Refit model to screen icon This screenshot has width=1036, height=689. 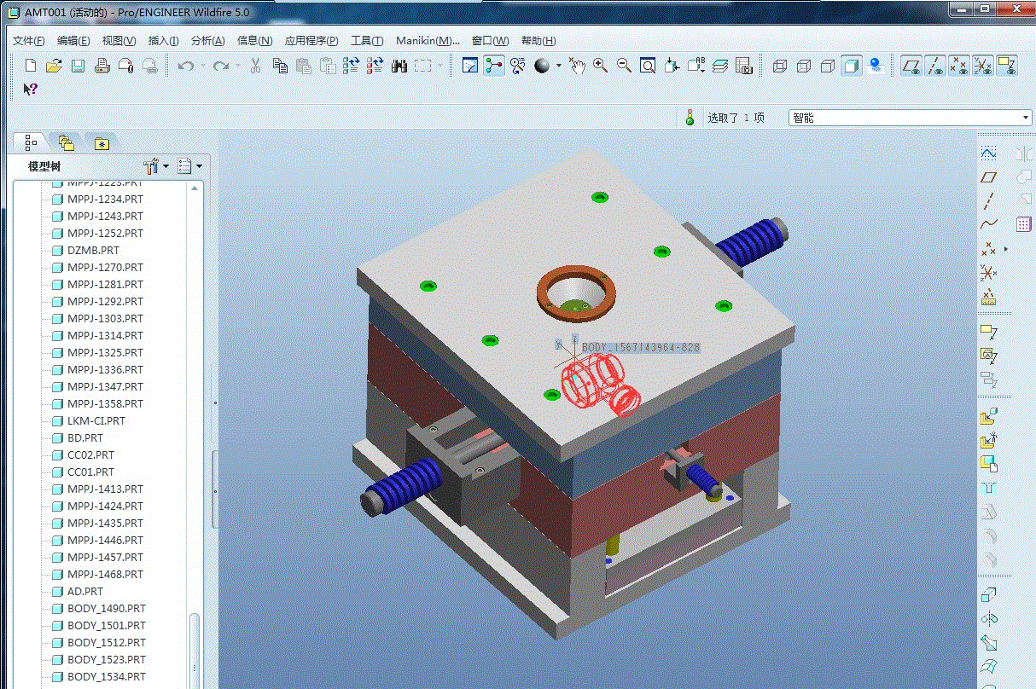tap(649, 66)
